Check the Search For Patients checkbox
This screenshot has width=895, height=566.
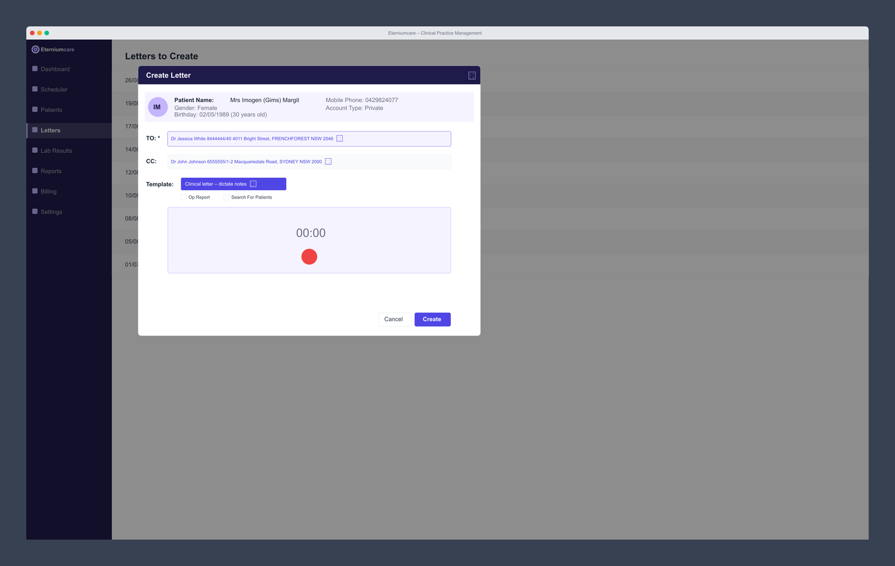pos(226,197)
